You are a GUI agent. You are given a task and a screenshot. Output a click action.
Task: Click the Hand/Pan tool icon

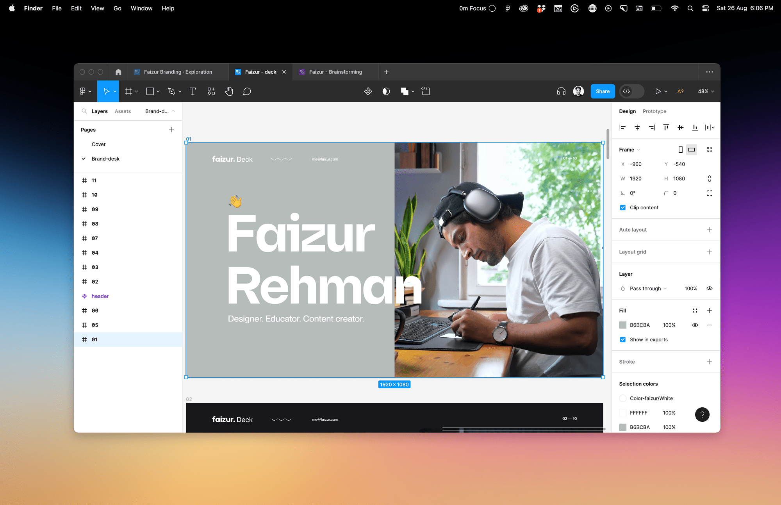229,91
